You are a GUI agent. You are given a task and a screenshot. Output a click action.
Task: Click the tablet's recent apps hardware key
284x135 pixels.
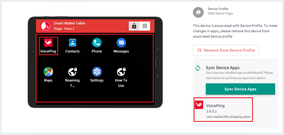tap(158, 76)
